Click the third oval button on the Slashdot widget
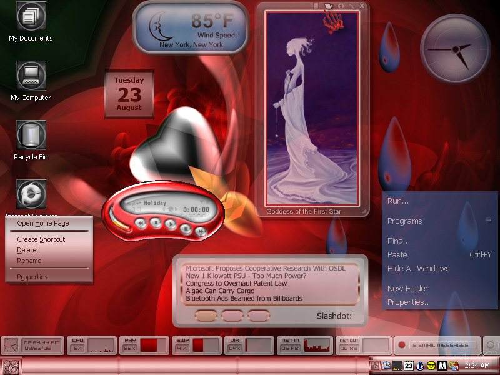The width and height of the screenshot is (500, 375). pyautogui.click(x=258, y=316)
